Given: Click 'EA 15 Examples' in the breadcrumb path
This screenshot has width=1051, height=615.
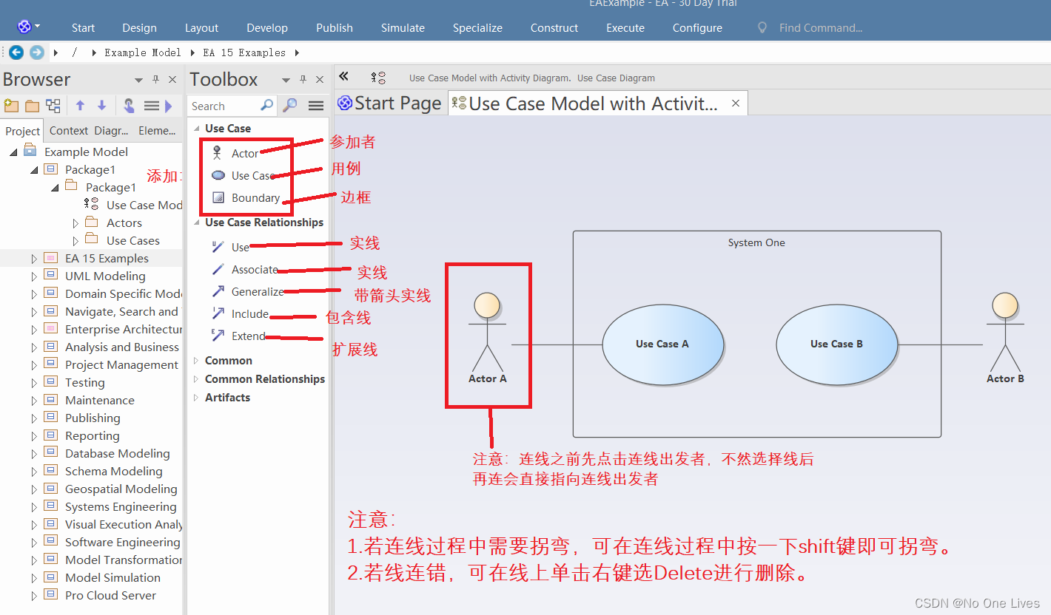Looking at the screenshot, I should (x=244, y=52).
